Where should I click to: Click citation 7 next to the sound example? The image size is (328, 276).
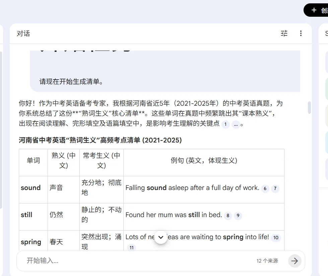click(275, 189)
